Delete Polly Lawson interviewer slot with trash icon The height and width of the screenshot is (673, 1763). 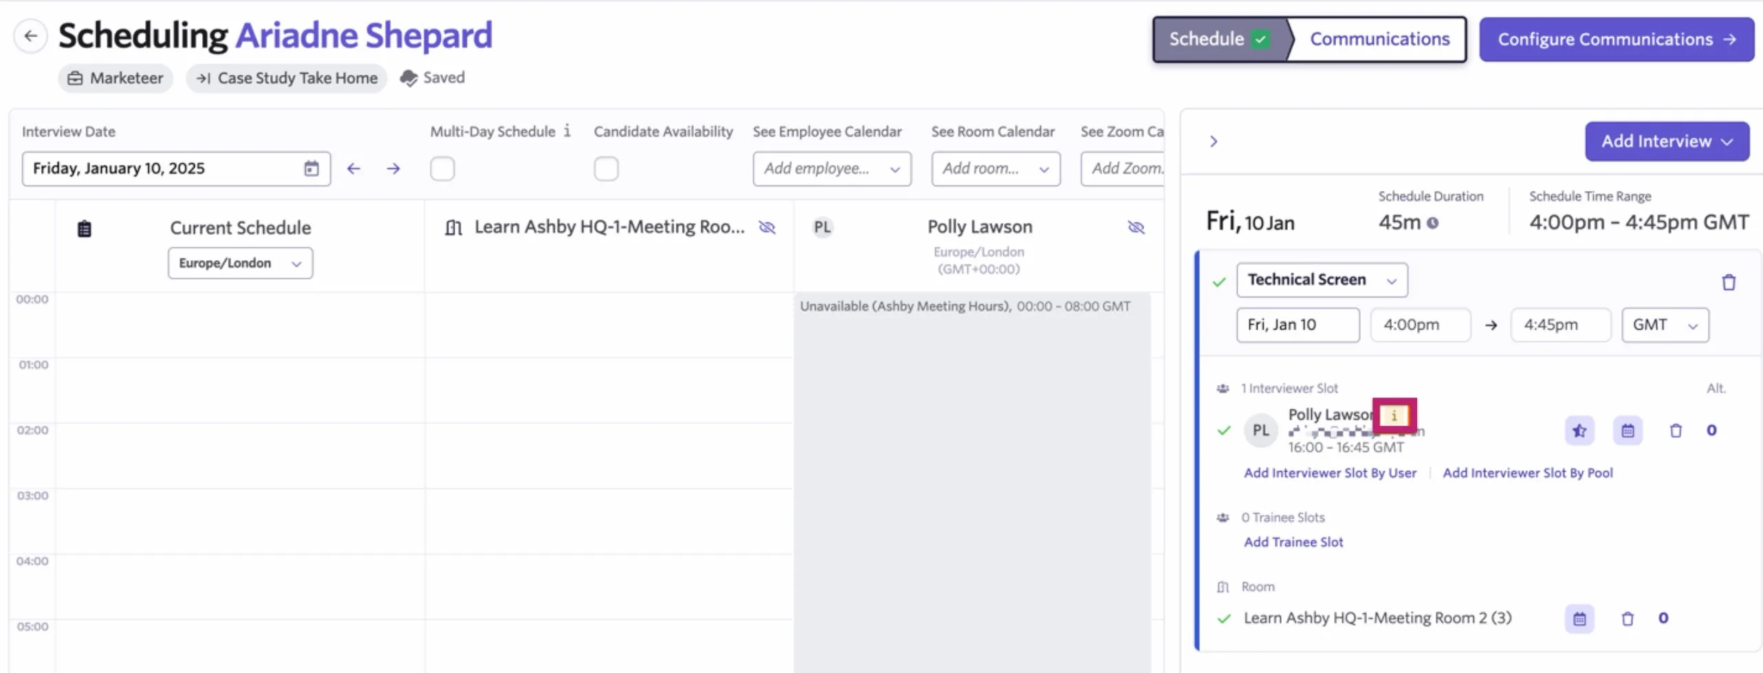click(x=1676, y=431)
